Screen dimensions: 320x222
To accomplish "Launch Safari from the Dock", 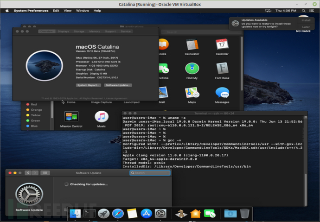I will click(x=118, y=214).
